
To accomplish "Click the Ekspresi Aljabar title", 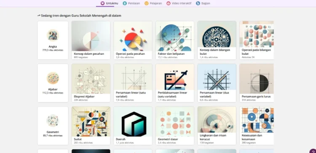I will coord(84,97).
